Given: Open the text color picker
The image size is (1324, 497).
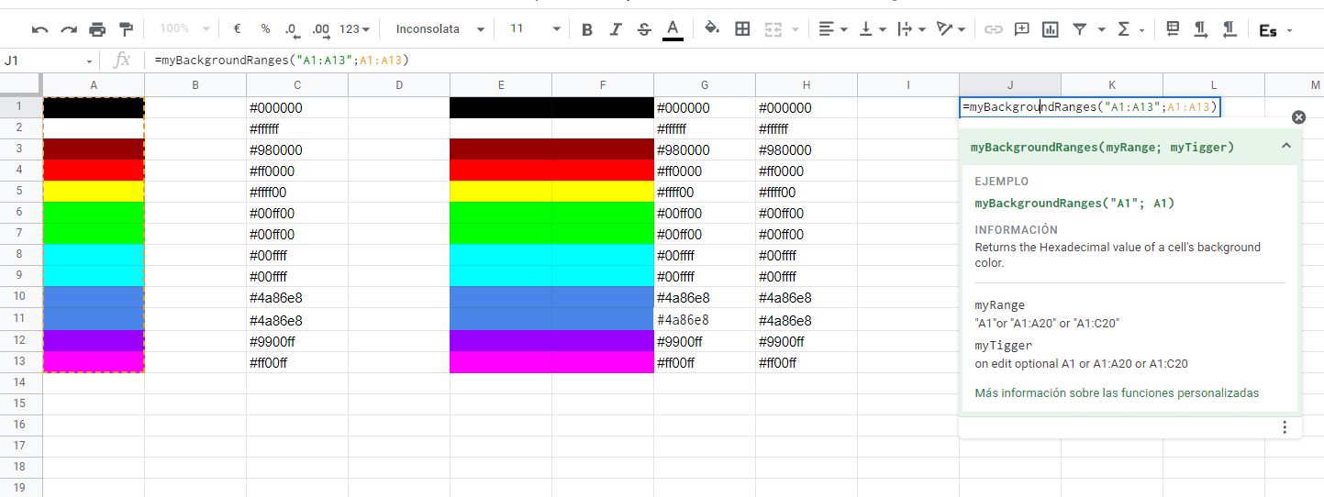Looking at the screenshot, I should 673,29.
